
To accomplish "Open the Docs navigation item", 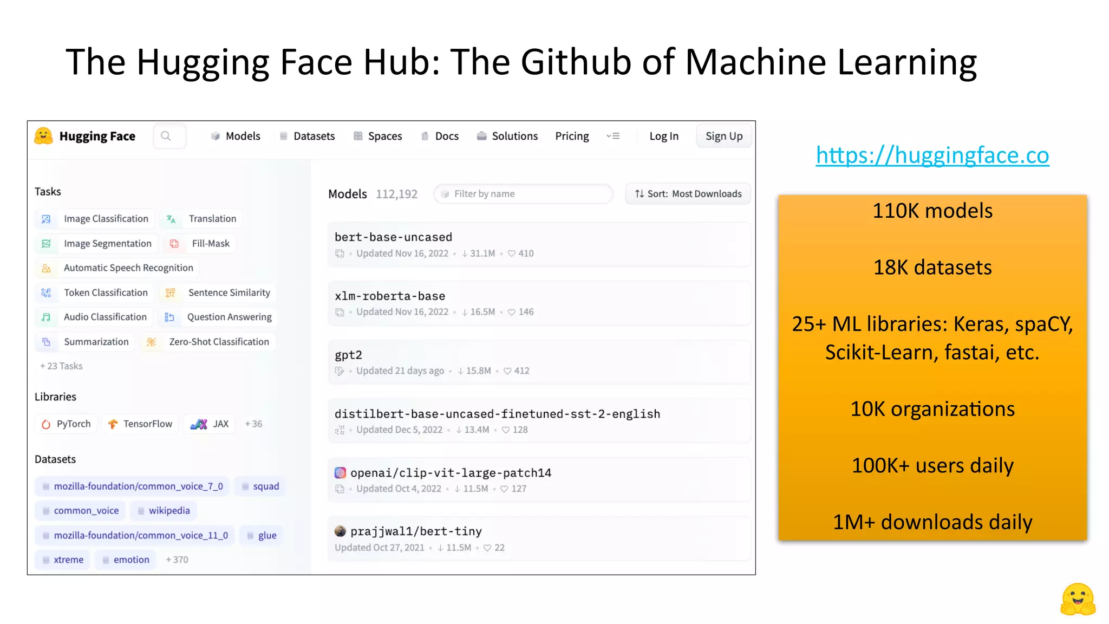I will (x=440, y=136).
